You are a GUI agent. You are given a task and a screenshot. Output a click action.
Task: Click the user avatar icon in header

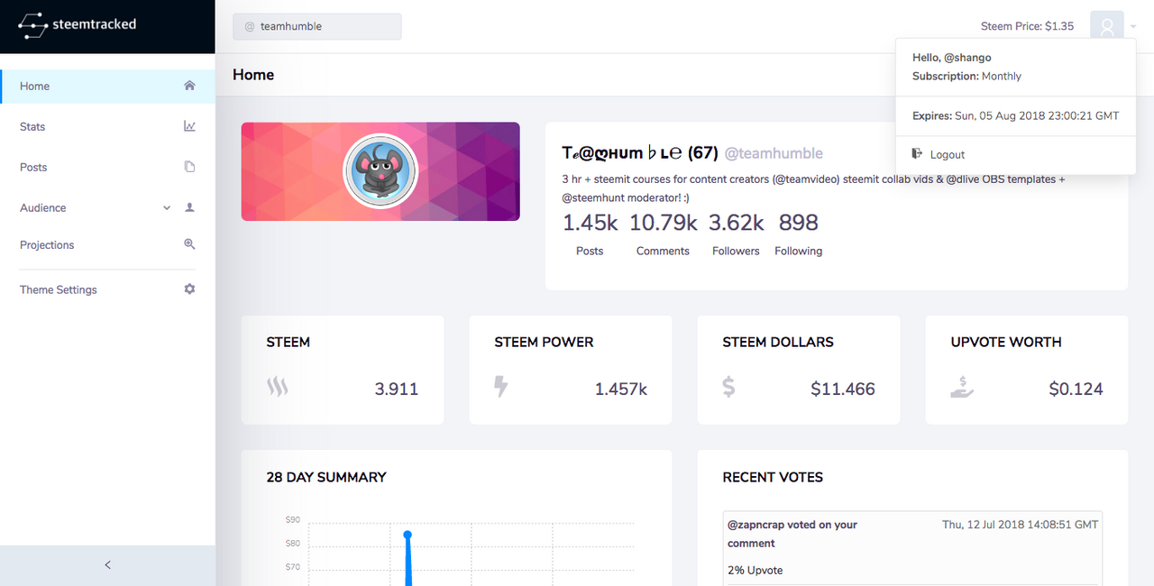(x=1106, y=27)
